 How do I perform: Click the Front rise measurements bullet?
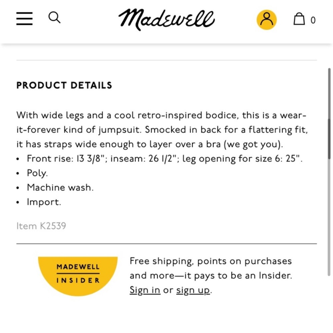[x=165, y=159]
